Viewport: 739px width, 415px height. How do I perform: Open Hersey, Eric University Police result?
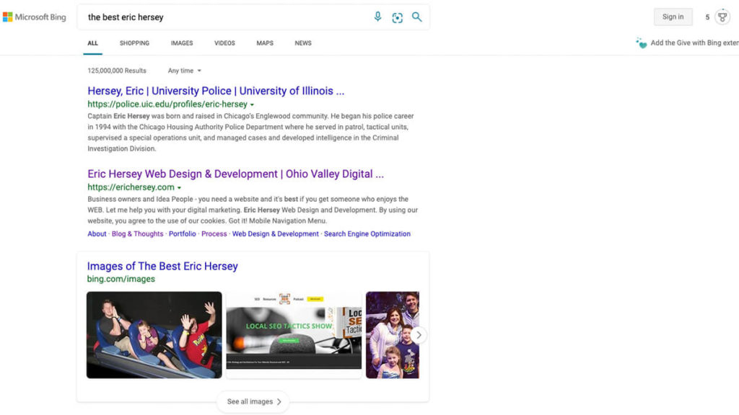(x=216, y=91)
